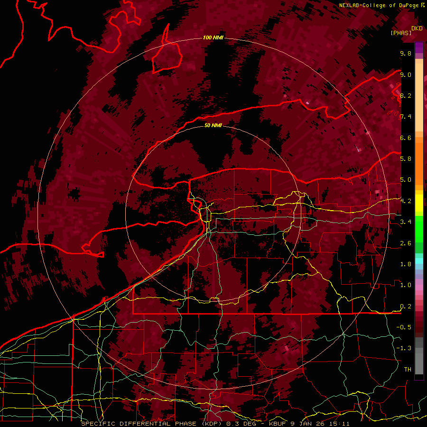427x427 pixels.
Task: Click the -0.5 value on the color scale
Action: click(x=404, y=327)
